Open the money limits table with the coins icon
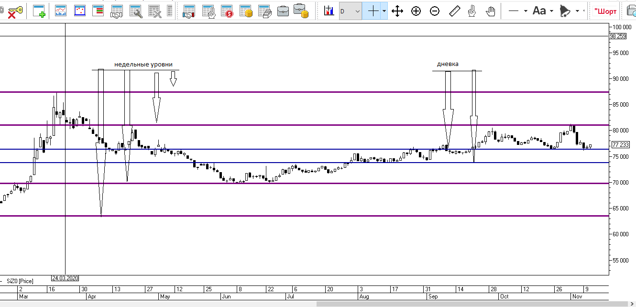The height and width of the screenshot is (307, 636). (x=245, y=11)
